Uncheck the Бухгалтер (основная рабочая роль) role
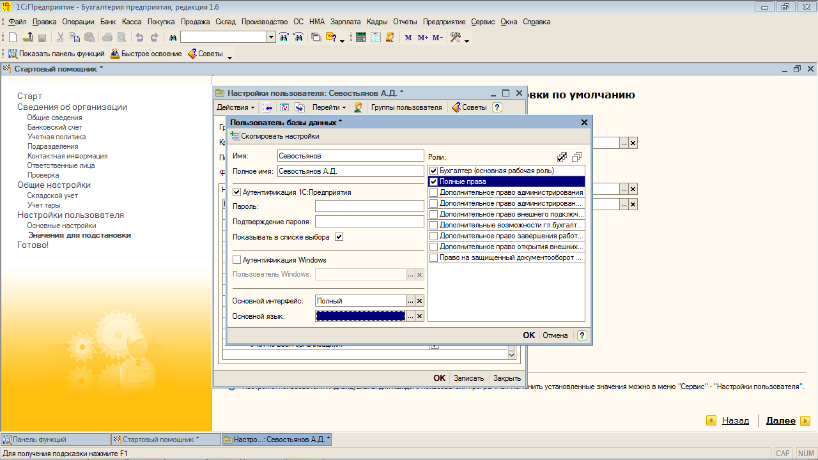818x460 pixels. point(434,171)
